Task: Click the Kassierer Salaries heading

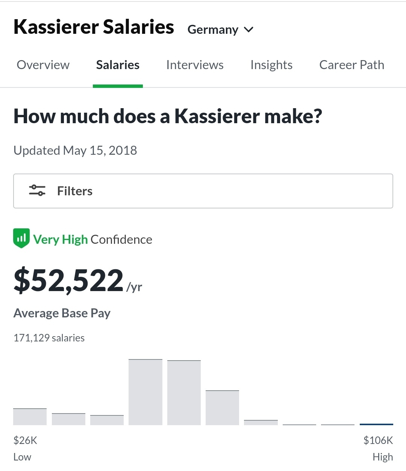Action: [x=94, y=27]
